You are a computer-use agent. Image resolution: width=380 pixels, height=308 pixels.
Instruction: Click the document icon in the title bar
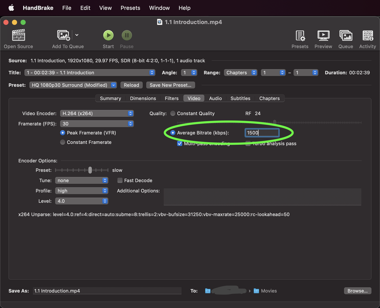click(x=159, y=22)
